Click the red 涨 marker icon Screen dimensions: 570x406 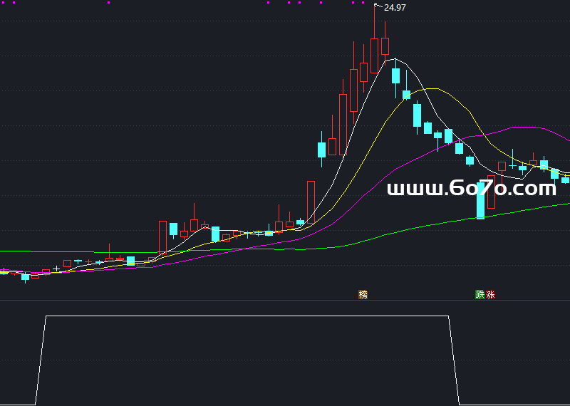(490, 294)
